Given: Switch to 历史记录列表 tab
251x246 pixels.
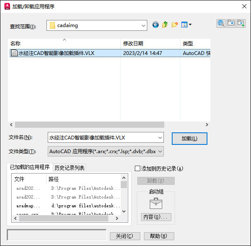Looking at the screenshot, I should tap(69, 168).
